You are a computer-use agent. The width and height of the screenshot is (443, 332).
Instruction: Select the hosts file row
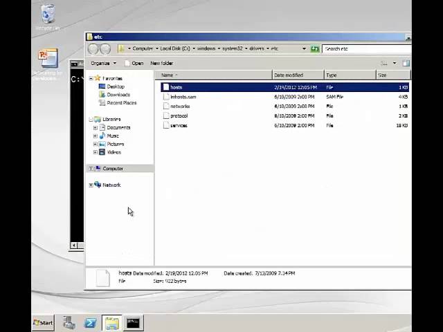(x=284, y=87)
